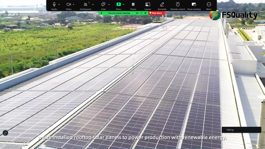Screen dimensions: 265x149
Task: Open the Participants panel
Action: 86,4
